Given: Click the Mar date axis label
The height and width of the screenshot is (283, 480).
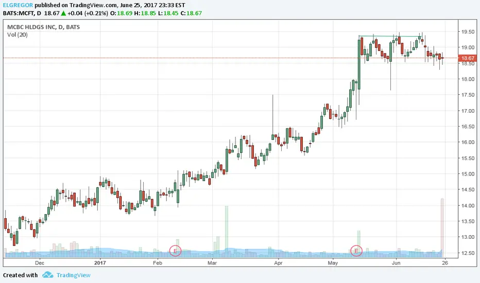Looking at the screenshot, I should (212, 263).
